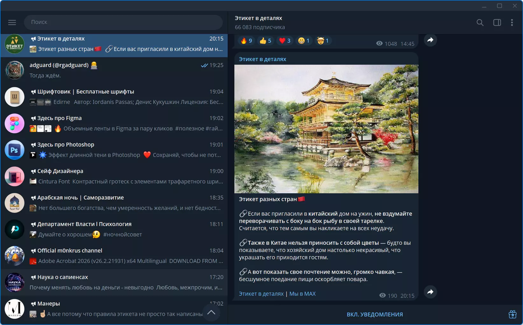Close the Telegram window
This screenshot has width=523, height=325.
515,6
